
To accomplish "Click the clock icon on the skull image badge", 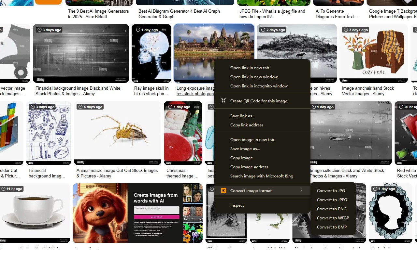I will pyautogui.click(x=138, y=30).
